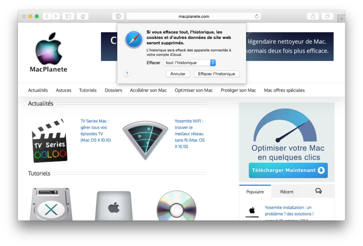Image resolution: width=363 pixels, height=246 pixels.
Task: Click the speech bubble comments tab
Action: click(x=318, y=191)
